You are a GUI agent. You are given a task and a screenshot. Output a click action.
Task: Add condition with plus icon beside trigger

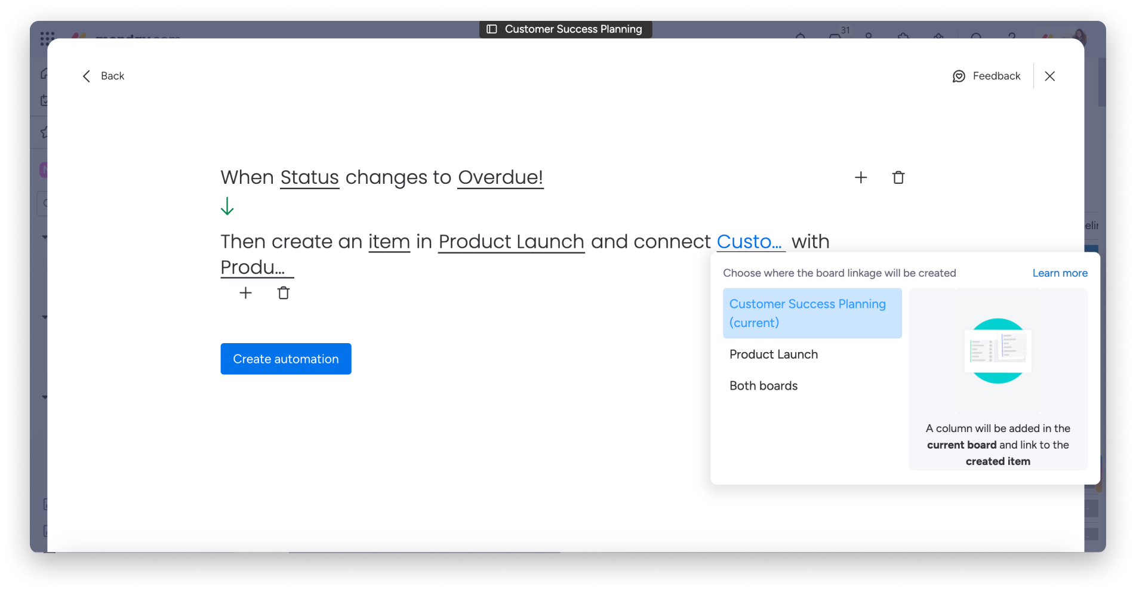pyautogui.click(x=861, y=177)
